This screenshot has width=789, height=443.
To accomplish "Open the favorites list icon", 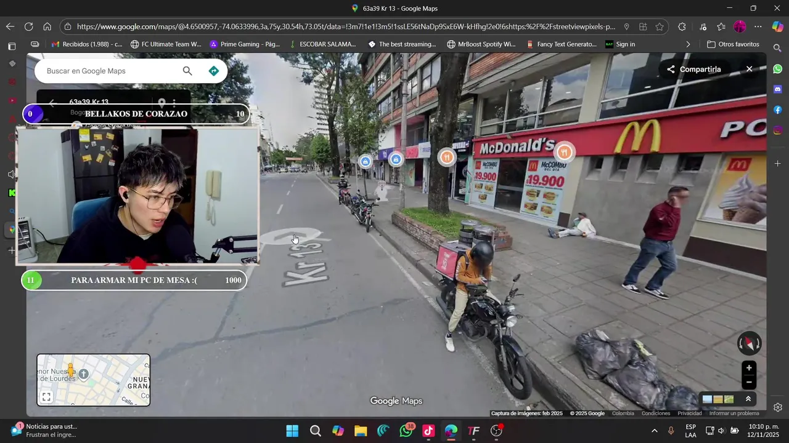I will (x=721, y=26).
